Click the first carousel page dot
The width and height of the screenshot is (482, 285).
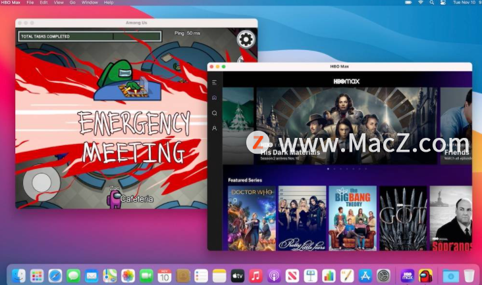pos(329,169)
